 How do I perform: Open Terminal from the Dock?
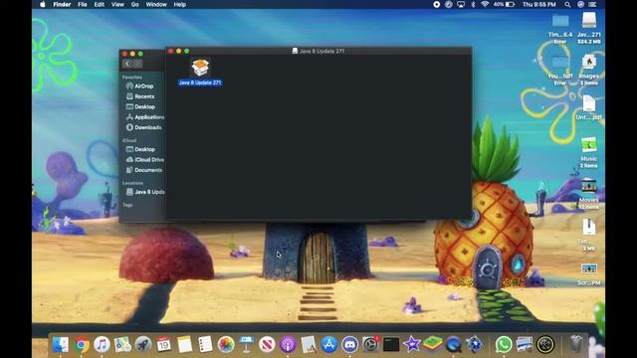[x=391, y=345]
